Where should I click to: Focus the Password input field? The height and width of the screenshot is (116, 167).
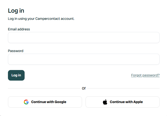[84, 59]
